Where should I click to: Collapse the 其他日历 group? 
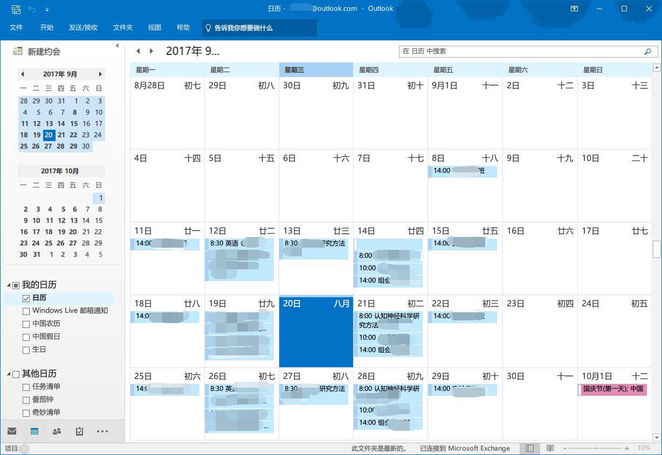click(x=8, y=374)
